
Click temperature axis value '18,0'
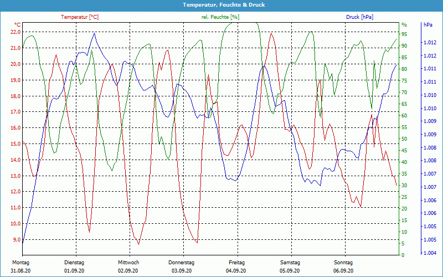16,96
